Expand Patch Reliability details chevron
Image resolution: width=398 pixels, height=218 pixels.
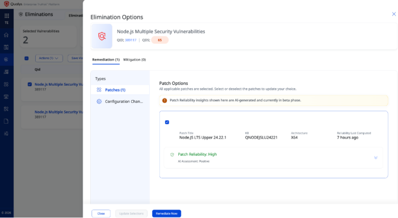point(376,158)
